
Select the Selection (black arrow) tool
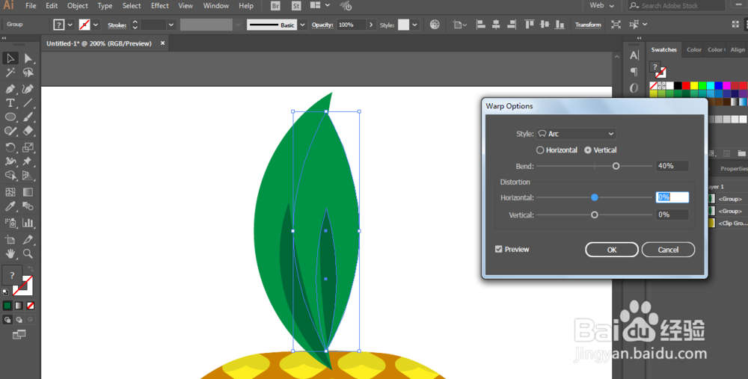(x=10, y=58)
